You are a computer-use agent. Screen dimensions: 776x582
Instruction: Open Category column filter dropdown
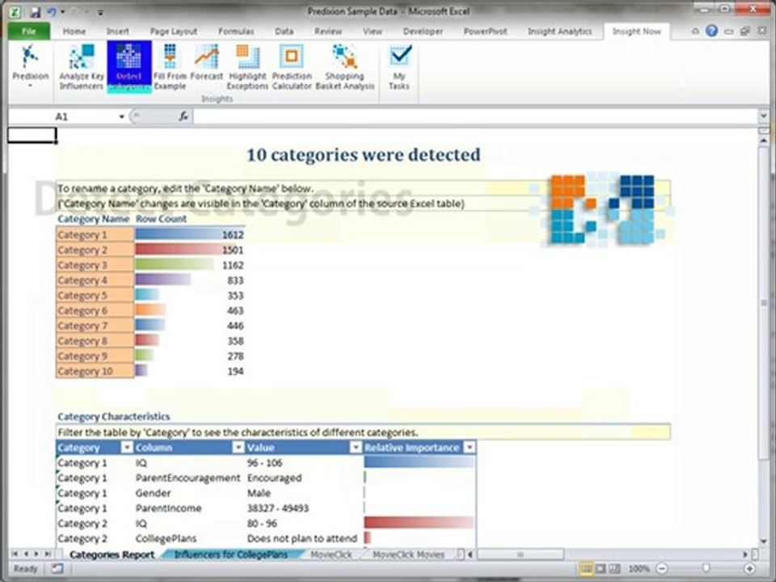pyautogui.click(x=127, y=447)
